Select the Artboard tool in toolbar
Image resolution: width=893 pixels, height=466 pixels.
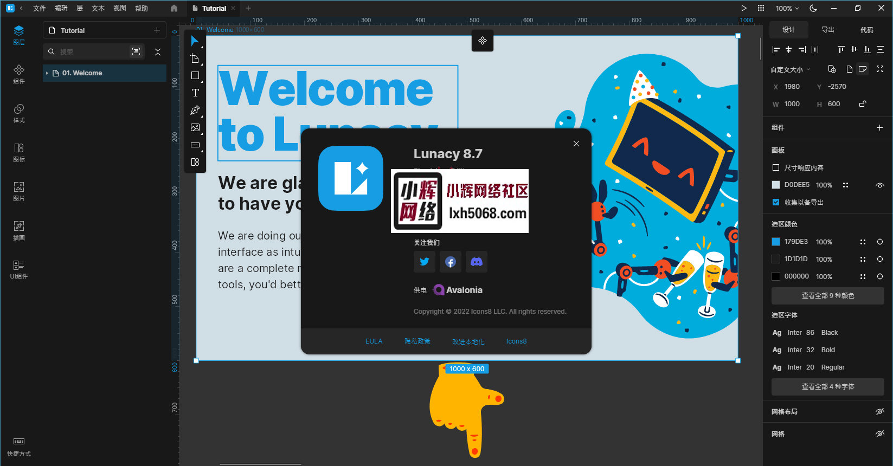(x=195, y=59)
